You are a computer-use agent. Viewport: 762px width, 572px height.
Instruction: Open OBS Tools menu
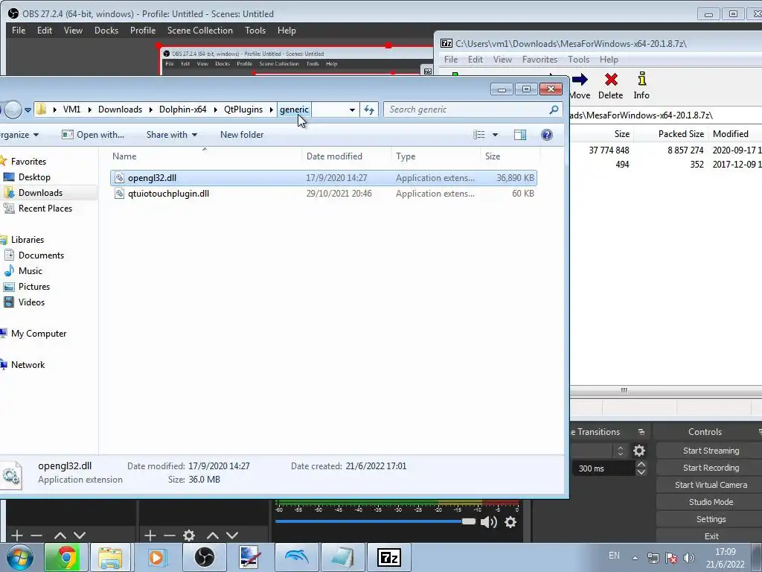255,30
